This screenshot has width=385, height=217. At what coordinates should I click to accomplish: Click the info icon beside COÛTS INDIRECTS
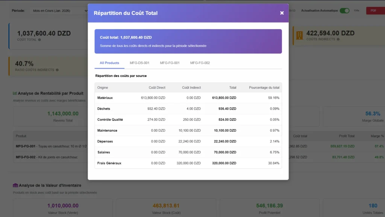pos(338,39)
